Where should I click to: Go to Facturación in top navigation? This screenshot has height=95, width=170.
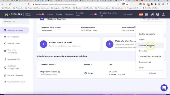(x=129, y=14)
